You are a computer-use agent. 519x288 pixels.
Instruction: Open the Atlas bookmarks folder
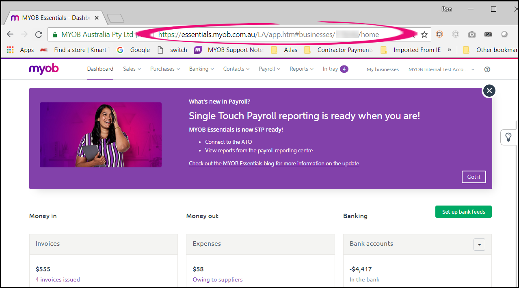tap(284, 50)
